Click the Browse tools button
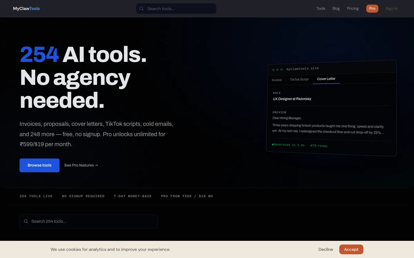This screenshot has height=258, width=414. tap(39, 165)
